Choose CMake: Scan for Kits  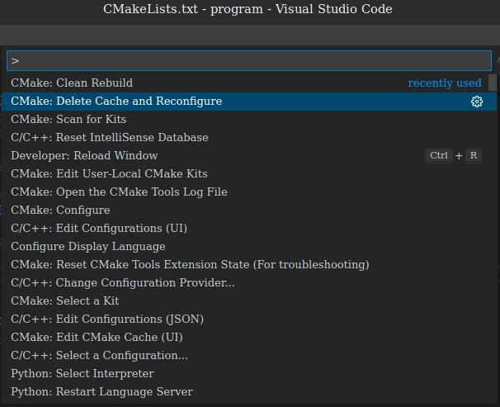[x=249, y=119]
